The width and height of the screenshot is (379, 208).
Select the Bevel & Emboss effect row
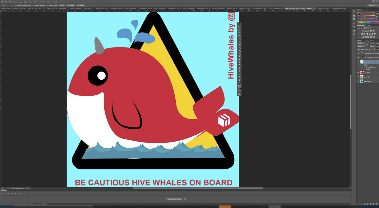click(371, 67)
